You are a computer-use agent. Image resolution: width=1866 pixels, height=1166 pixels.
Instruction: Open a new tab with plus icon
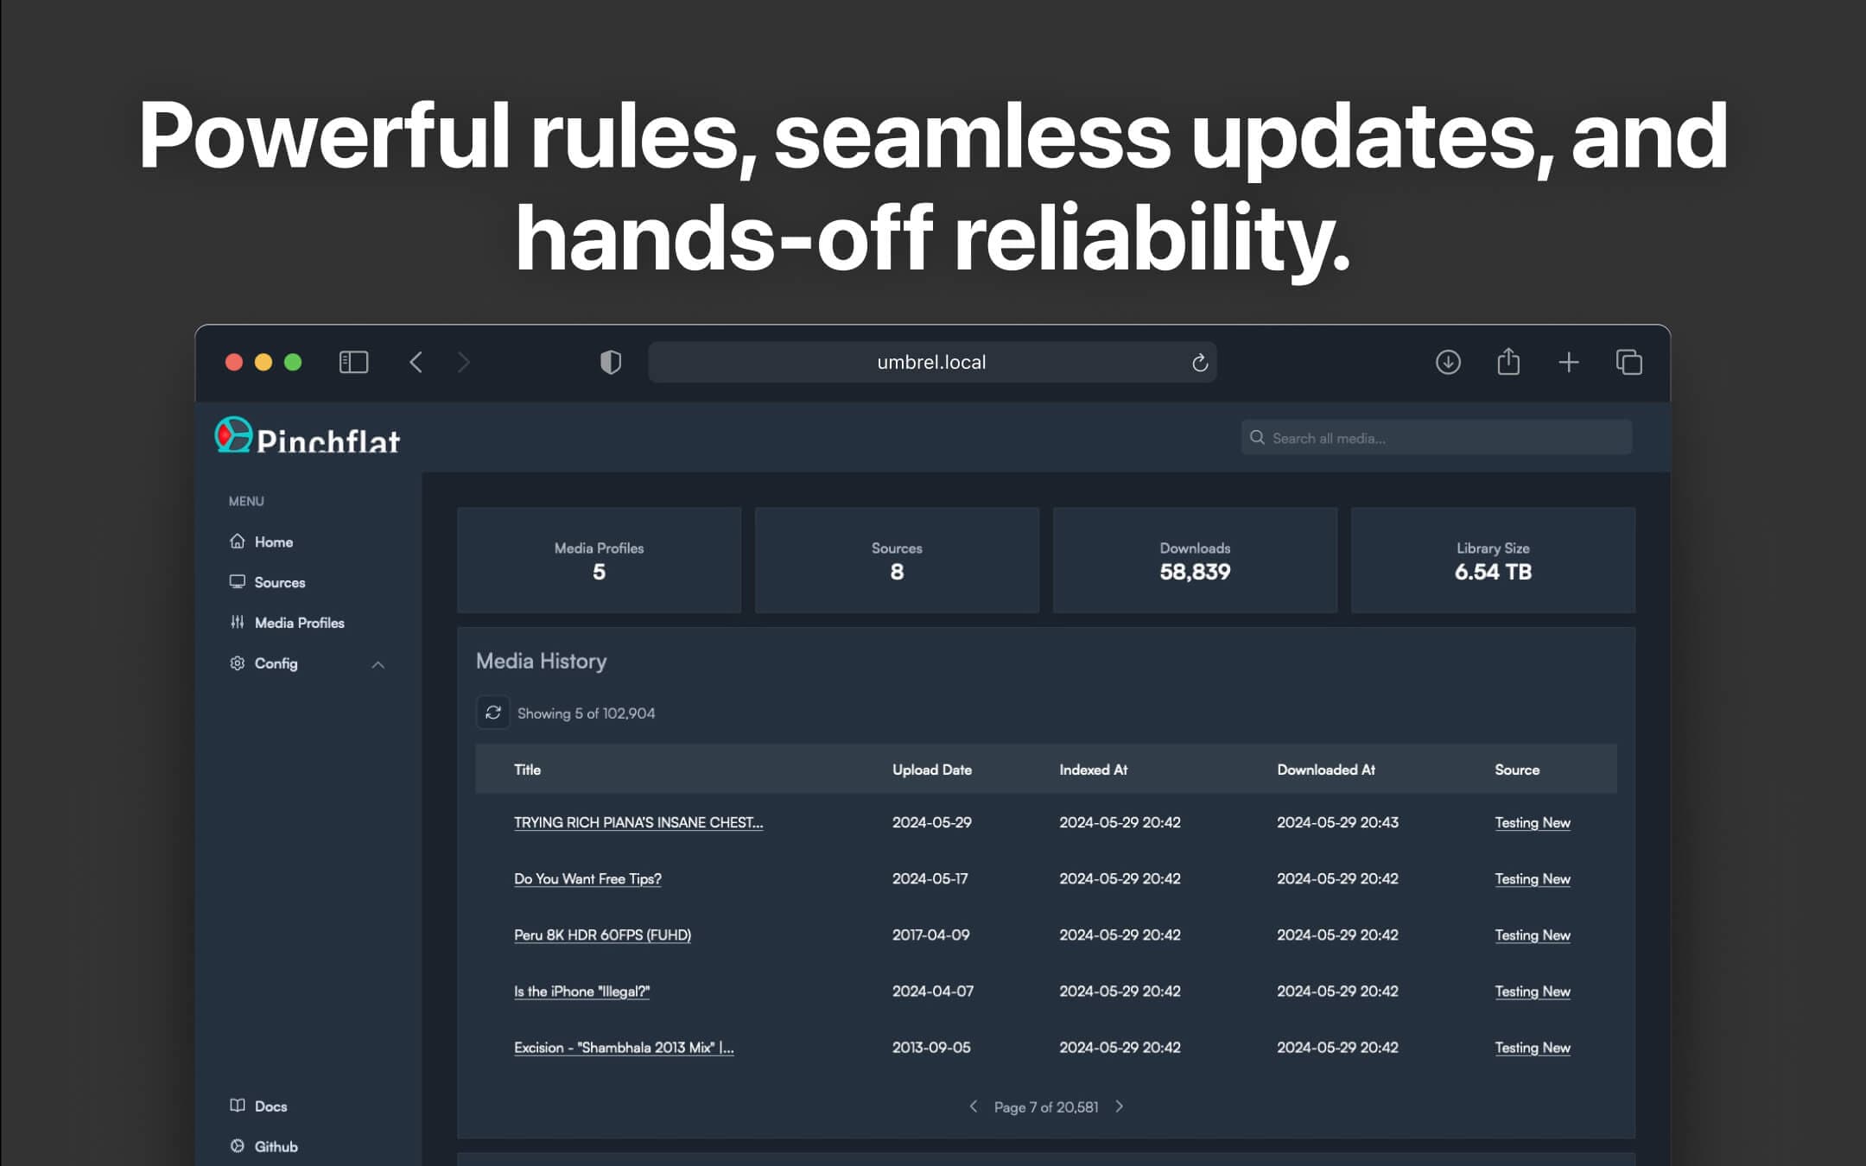coord(1569,362)
